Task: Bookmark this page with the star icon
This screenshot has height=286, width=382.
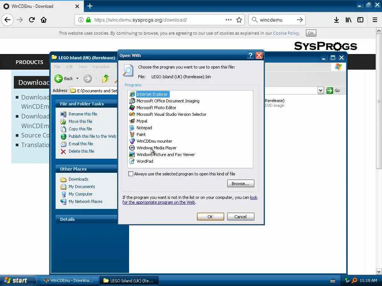Action: coord(239,20)
